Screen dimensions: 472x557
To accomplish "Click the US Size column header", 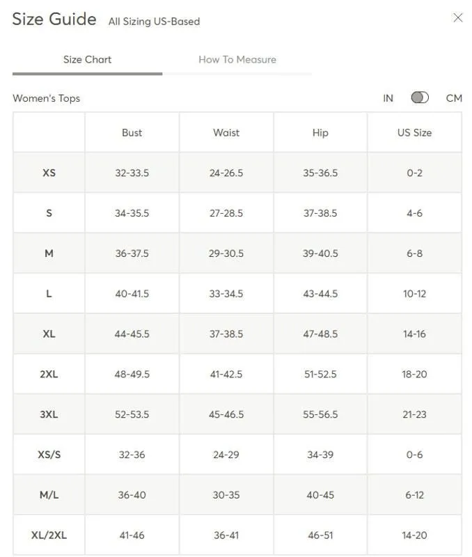I will tap(414, 132).
